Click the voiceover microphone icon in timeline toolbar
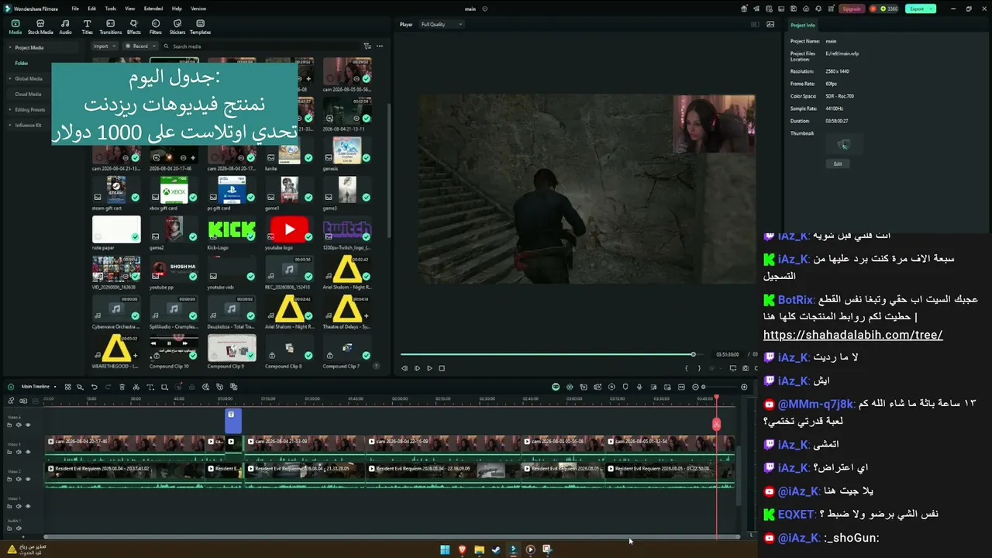Screen dimensions: 992x558 tap(639, 387)
